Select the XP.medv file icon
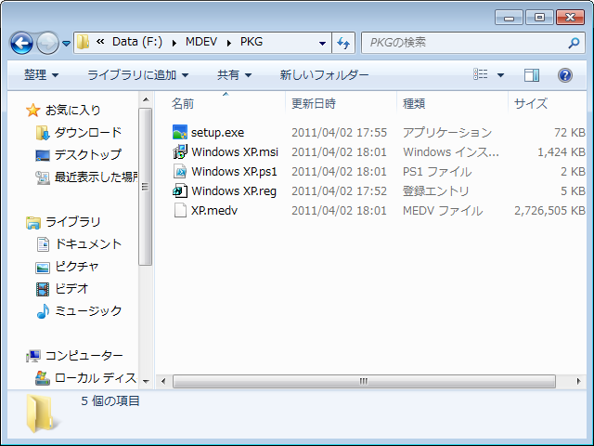 180,210
